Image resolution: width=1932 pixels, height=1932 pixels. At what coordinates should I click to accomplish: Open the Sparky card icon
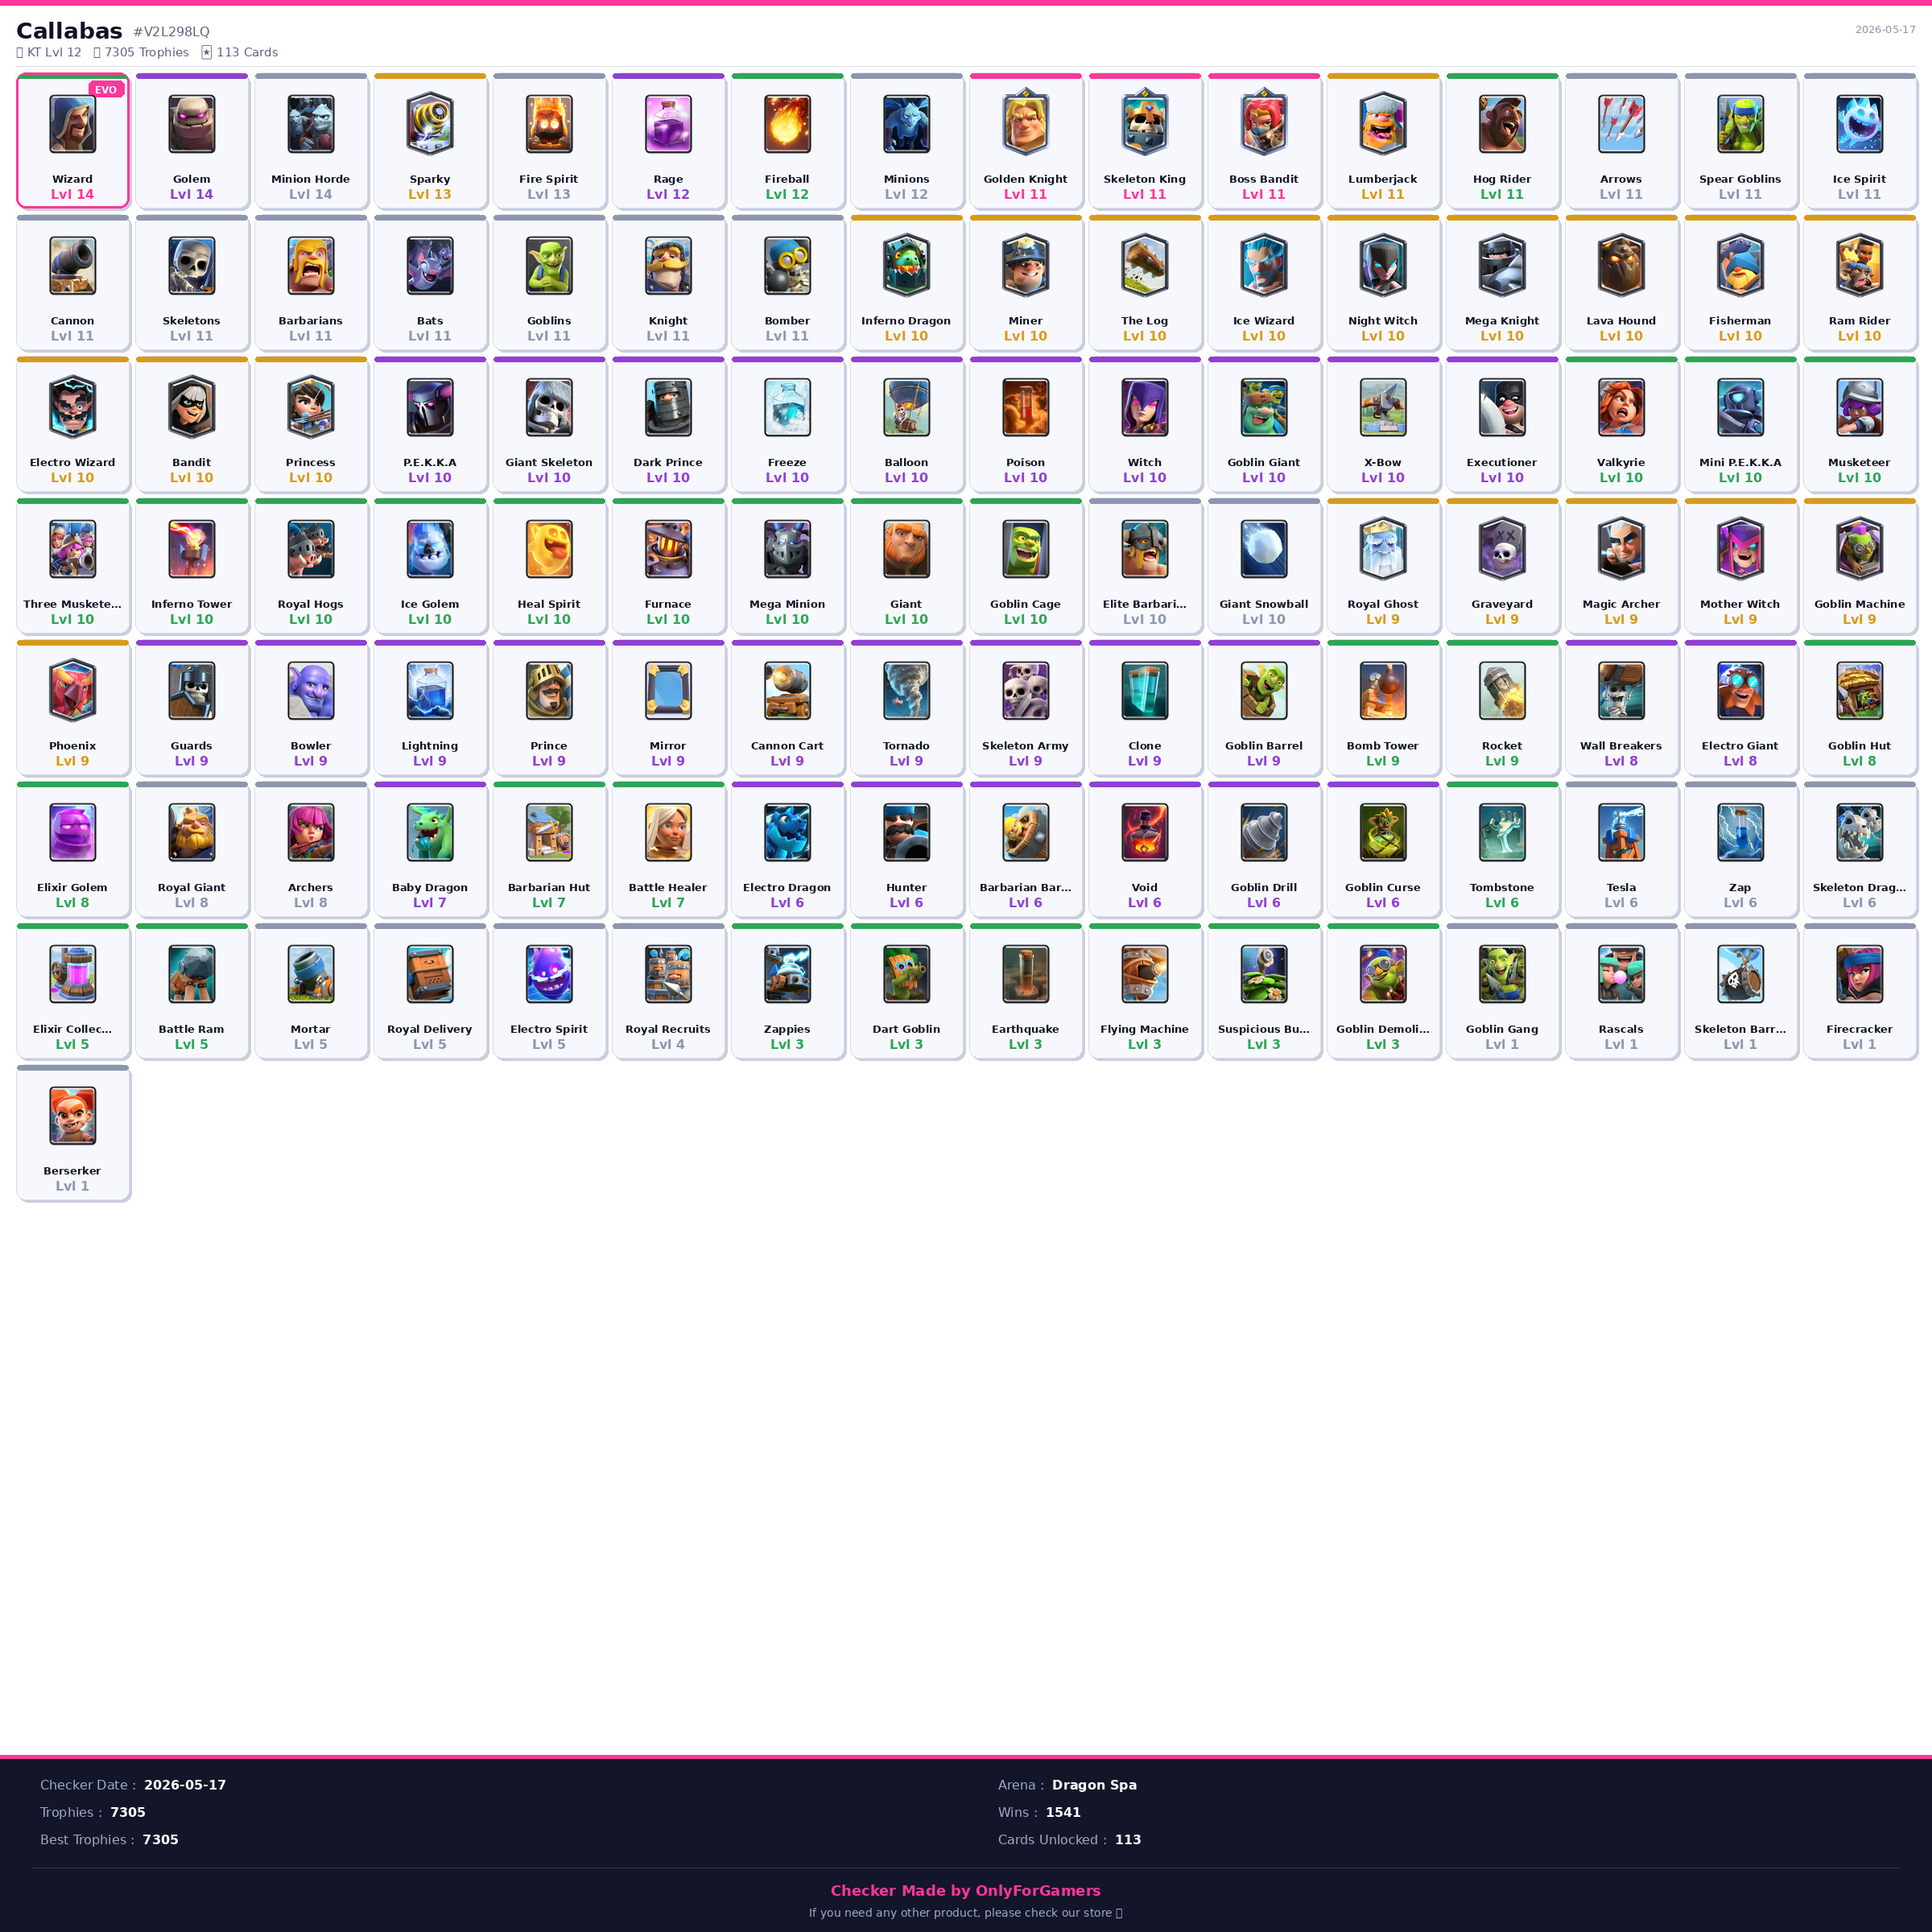430,124
